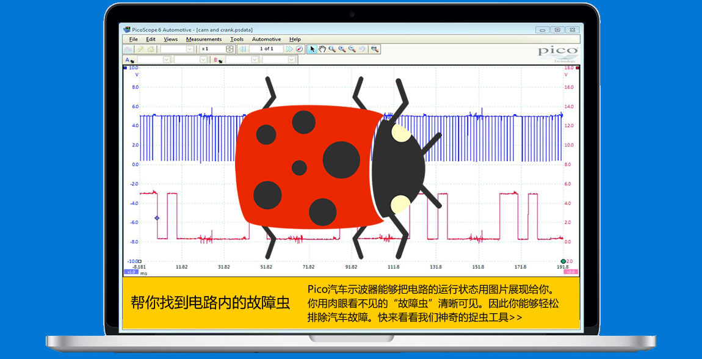Open the Tools menu

237,39
